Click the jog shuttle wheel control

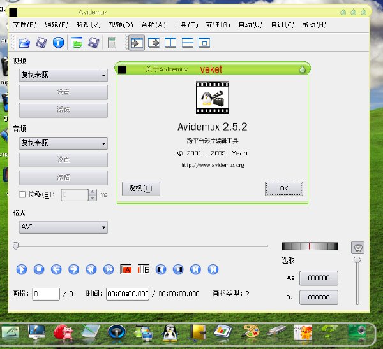point(310,246)
